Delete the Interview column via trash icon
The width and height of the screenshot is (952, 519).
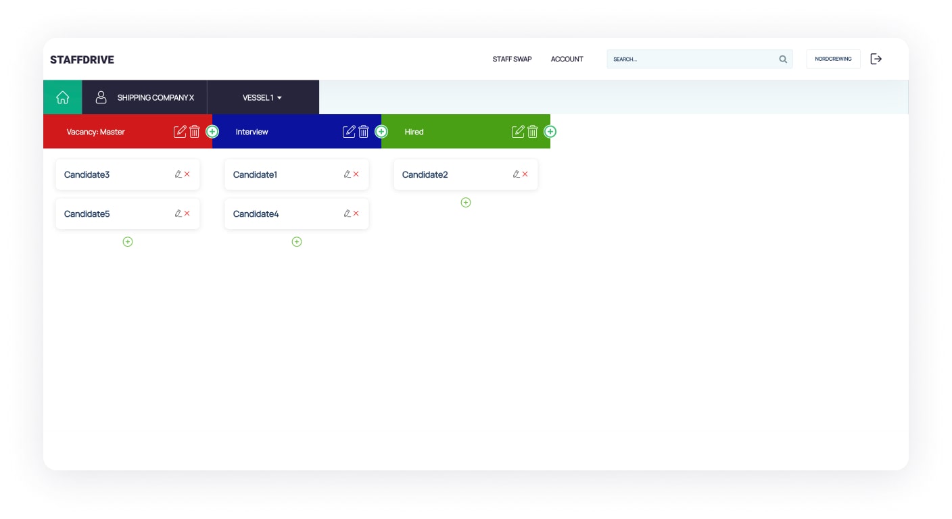364,132
